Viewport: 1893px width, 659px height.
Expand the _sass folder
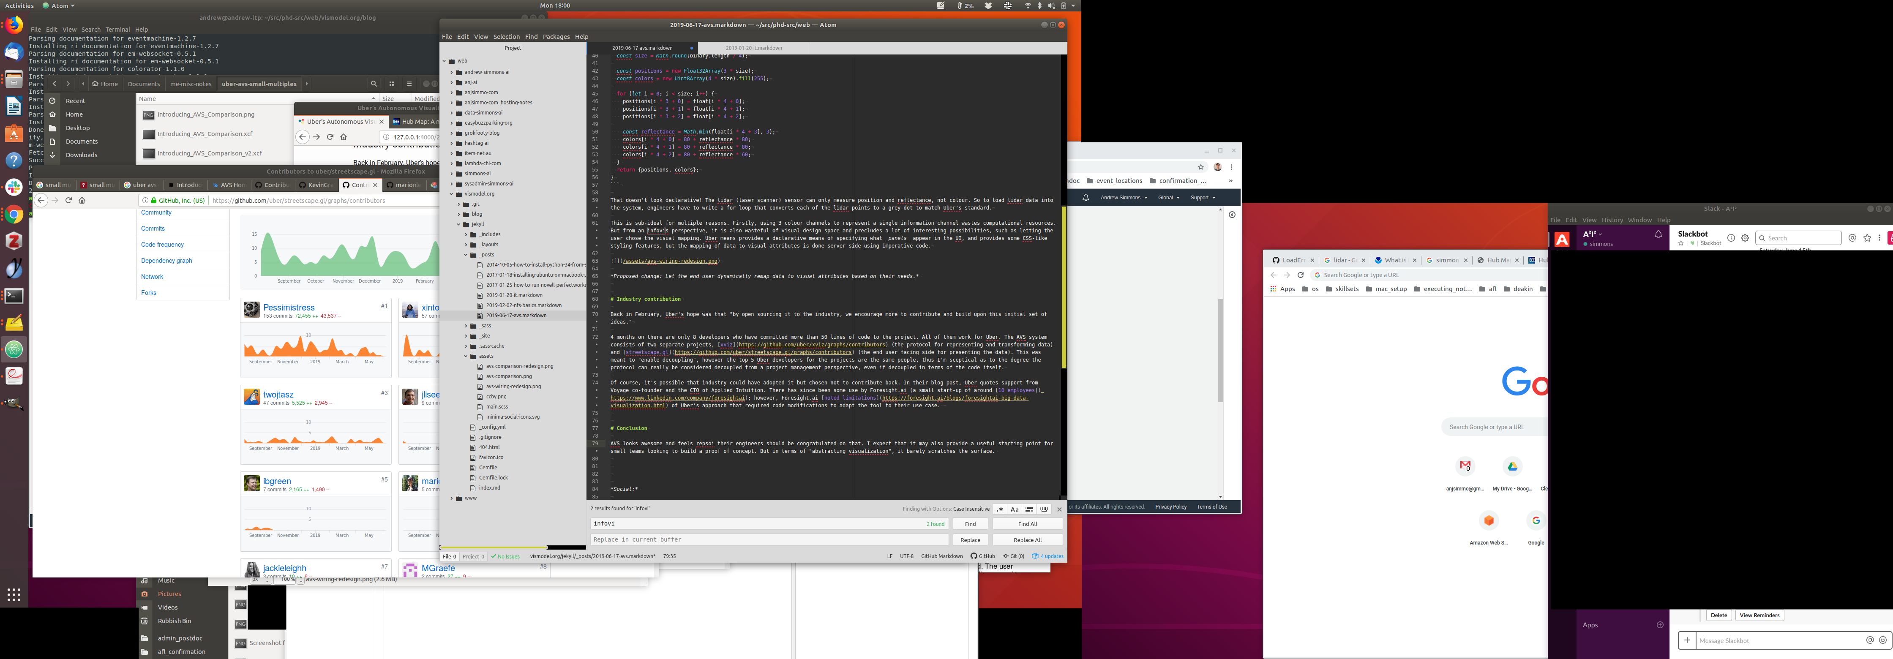(x=466, y=325)
